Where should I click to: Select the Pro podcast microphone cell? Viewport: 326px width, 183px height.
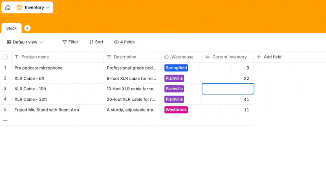tap(58, 68)
